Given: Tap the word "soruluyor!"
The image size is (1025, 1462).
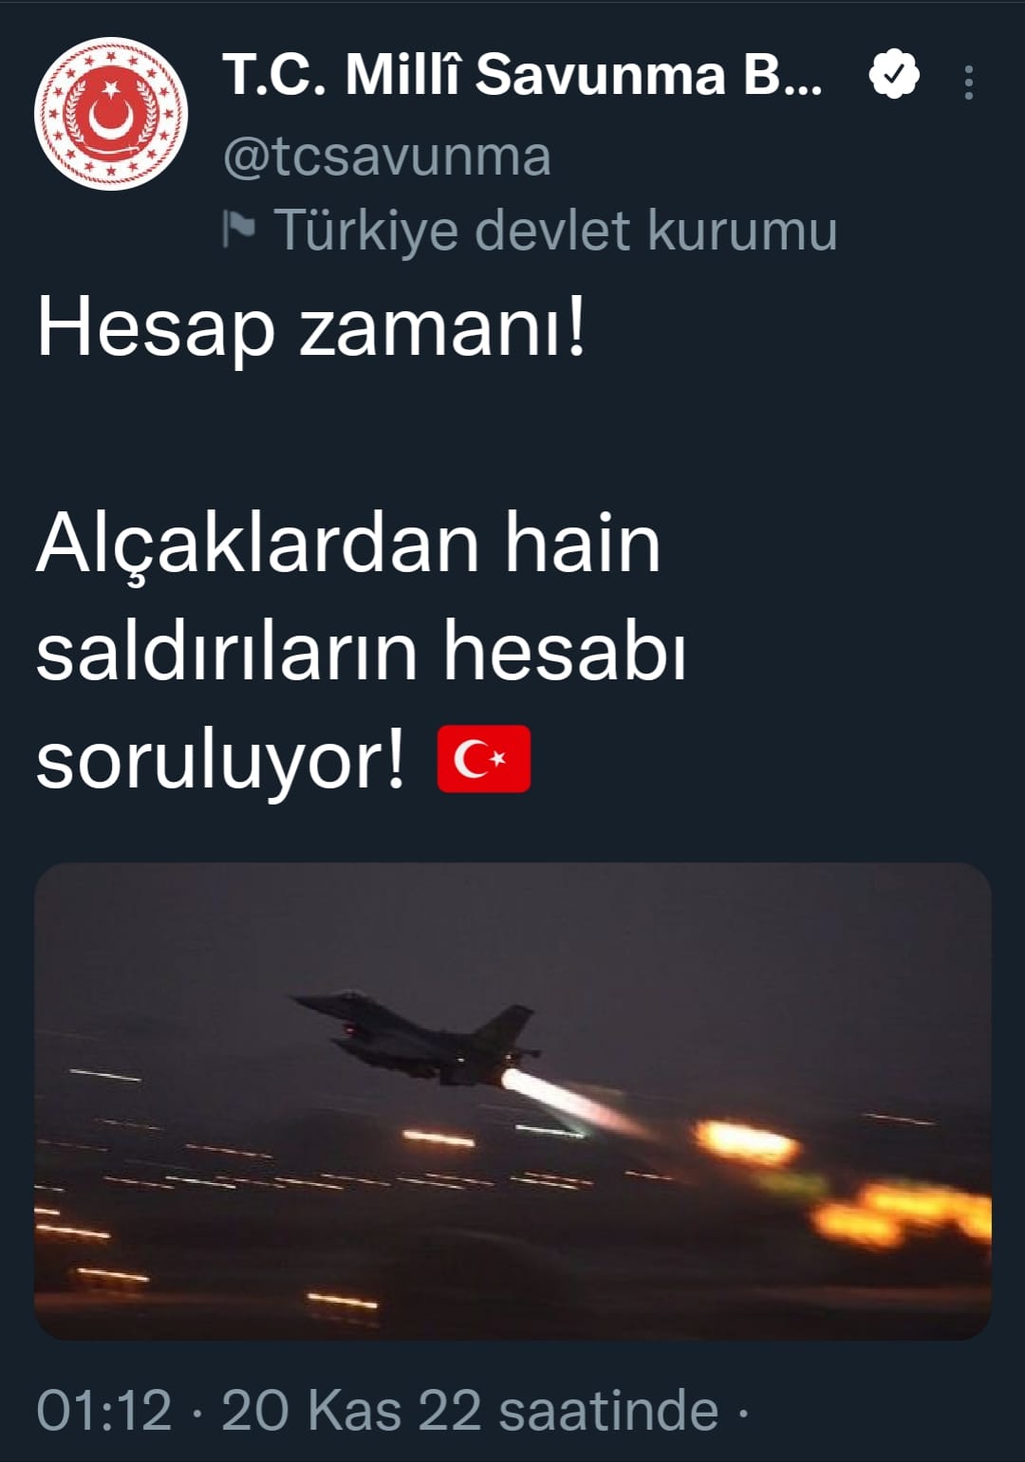Looking at the screenshot, I should click(221, 762).
